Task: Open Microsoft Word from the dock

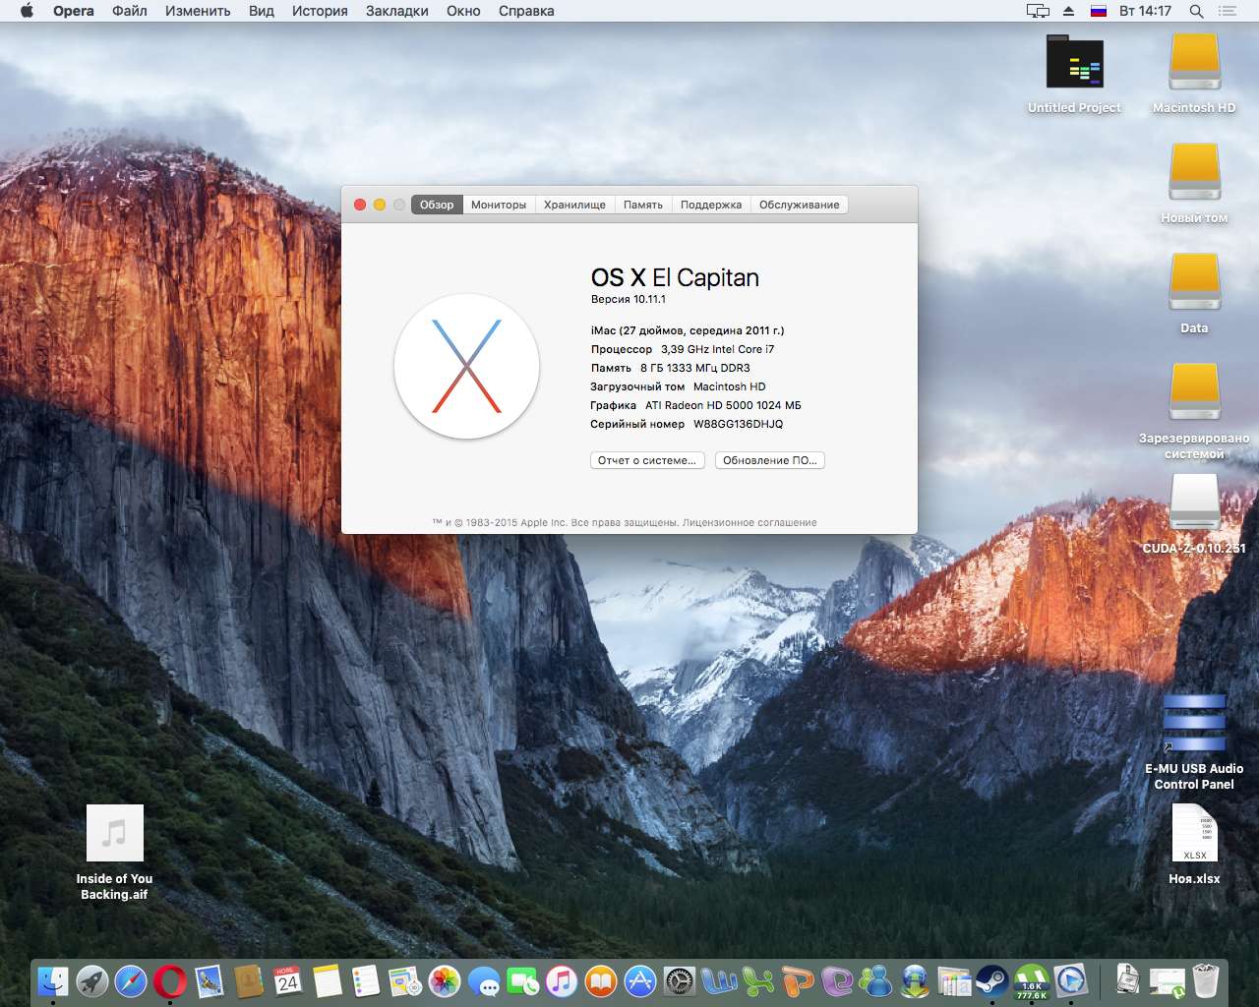Action: pyautogui.click(x=720, y=980)
